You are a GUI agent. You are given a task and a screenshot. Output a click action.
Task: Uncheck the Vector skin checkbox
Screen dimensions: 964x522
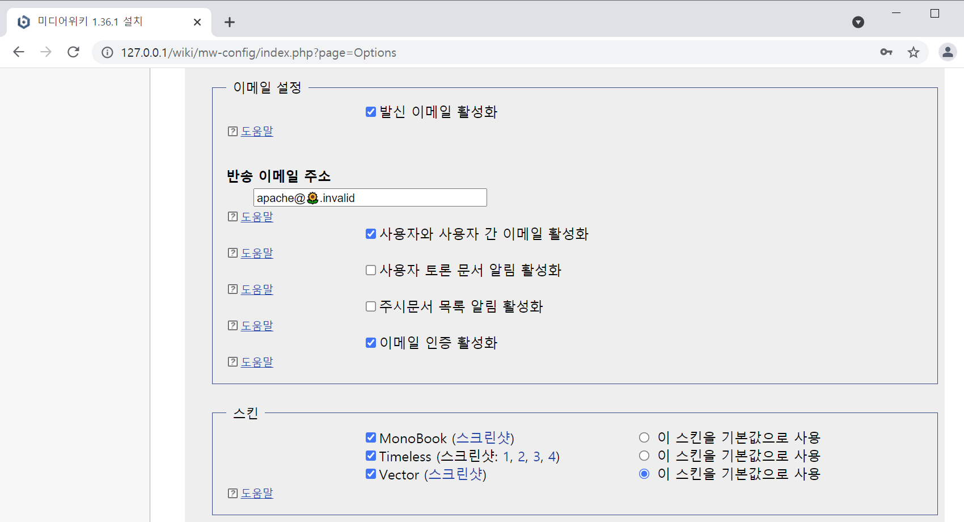pyautogui.click(x=371, y=474)
